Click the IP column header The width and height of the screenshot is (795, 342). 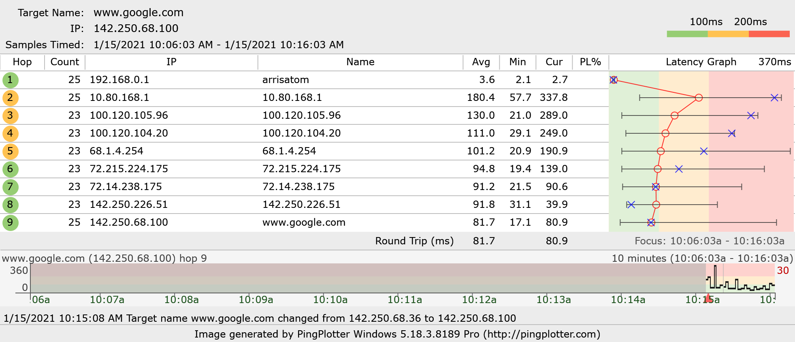[171, 62]
